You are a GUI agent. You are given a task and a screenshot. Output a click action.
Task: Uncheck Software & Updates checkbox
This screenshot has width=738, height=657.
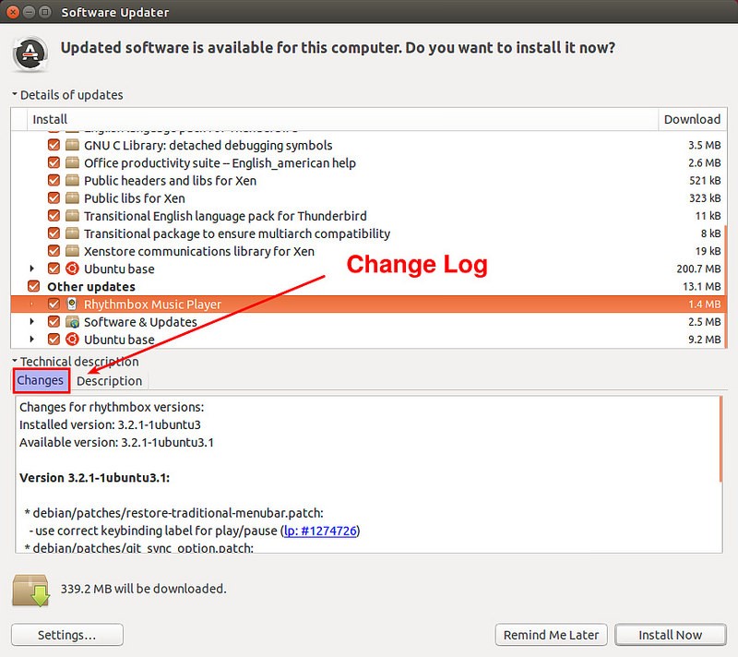(54, 322)
